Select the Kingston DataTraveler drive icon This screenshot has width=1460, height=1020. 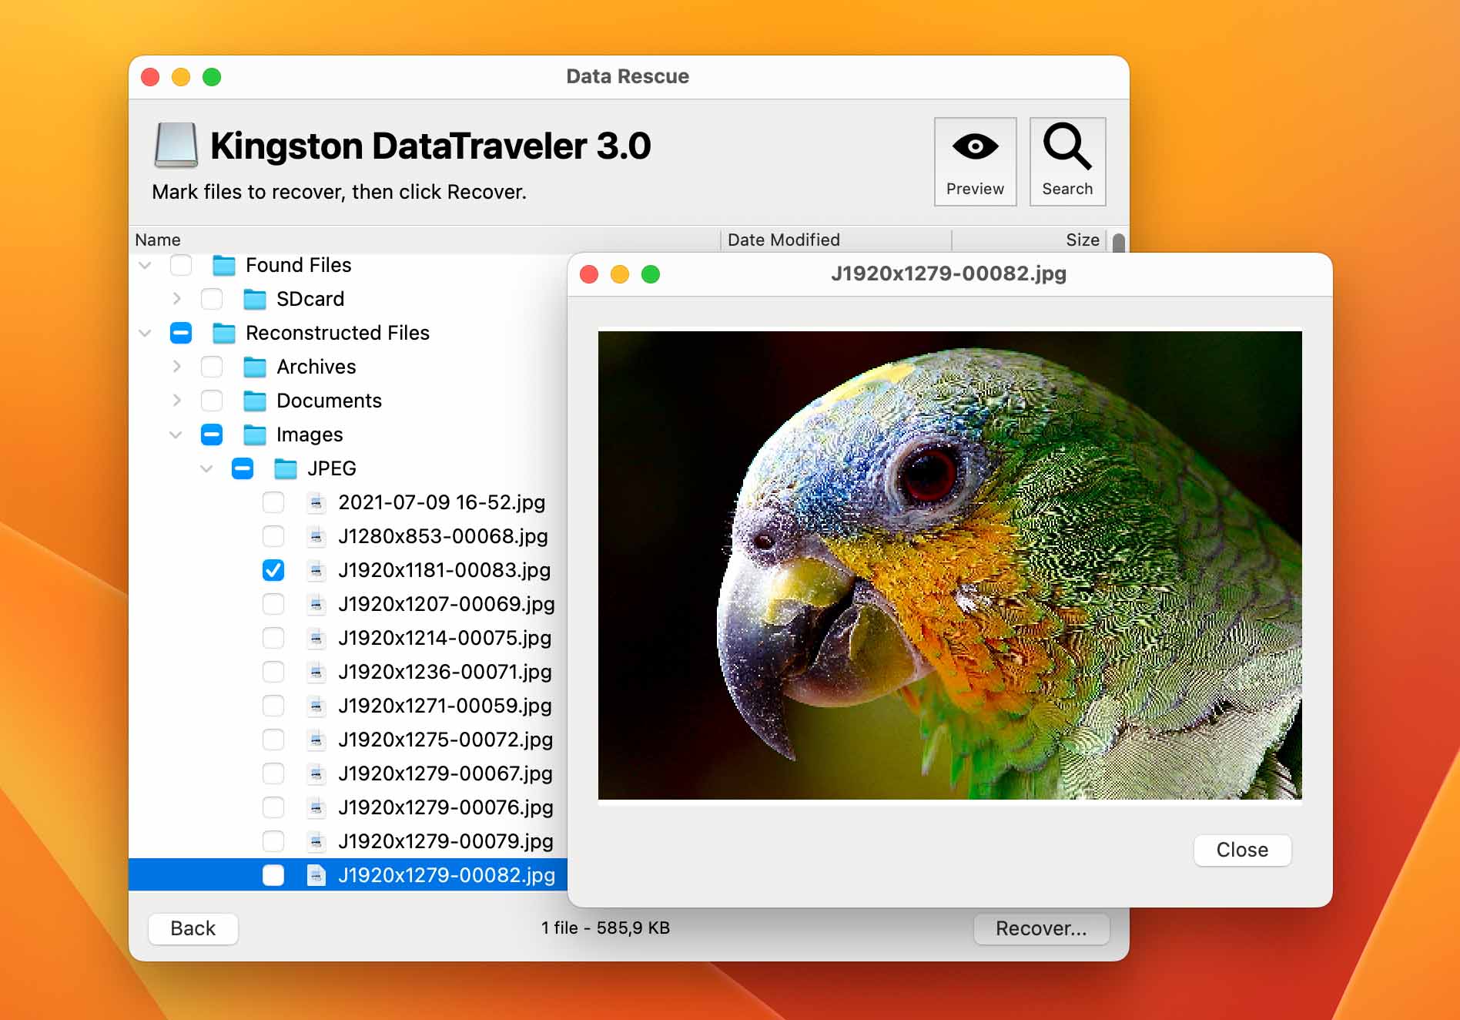click(x=176, y=146)
